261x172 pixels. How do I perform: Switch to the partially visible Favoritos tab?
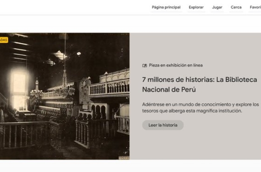click(255, 7)
